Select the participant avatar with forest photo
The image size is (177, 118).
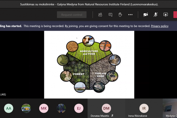tap(61, 108)
